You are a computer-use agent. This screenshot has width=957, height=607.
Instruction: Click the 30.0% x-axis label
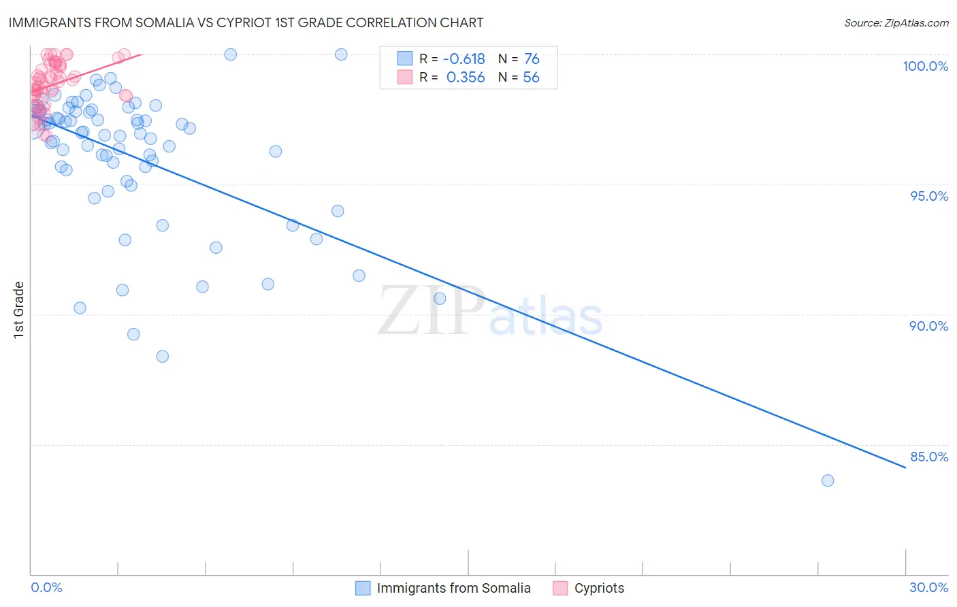coord(928,587)
